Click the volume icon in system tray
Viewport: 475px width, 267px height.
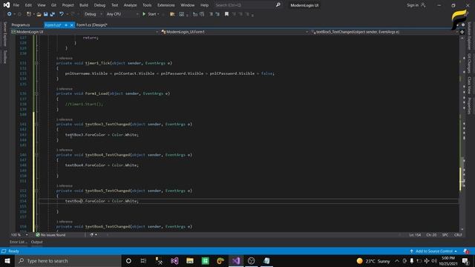coord(434,260)
